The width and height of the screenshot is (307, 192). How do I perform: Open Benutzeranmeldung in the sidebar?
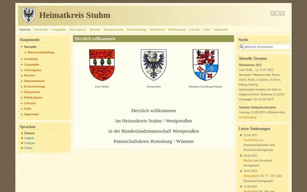click(41, 52)
